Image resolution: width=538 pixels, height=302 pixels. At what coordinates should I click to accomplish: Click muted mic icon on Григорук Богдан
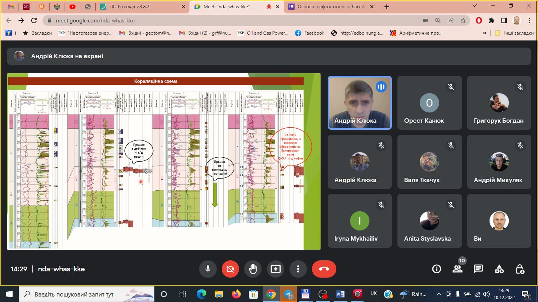(x=520, y=87)
